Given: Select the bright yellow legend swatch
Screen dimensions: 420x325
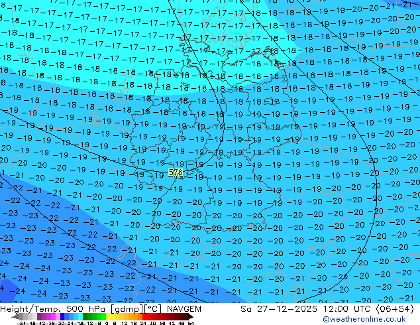Looking at the screenshot, I should [108, 317].
